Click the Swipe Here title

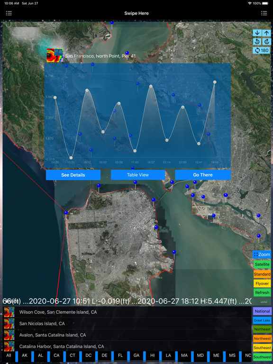136,13
